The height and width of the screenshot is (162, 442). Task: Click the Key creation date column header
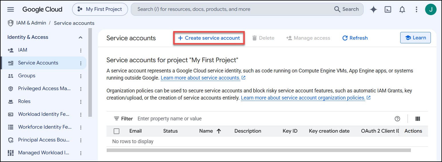329,131
